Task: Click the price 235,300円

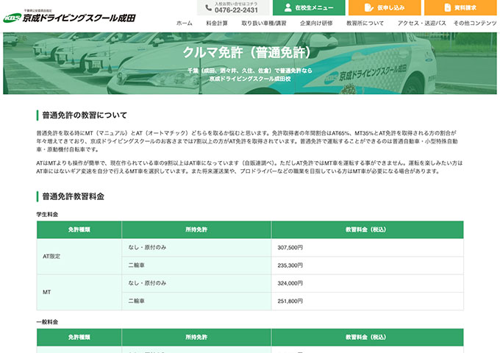Action: [290, 265]
